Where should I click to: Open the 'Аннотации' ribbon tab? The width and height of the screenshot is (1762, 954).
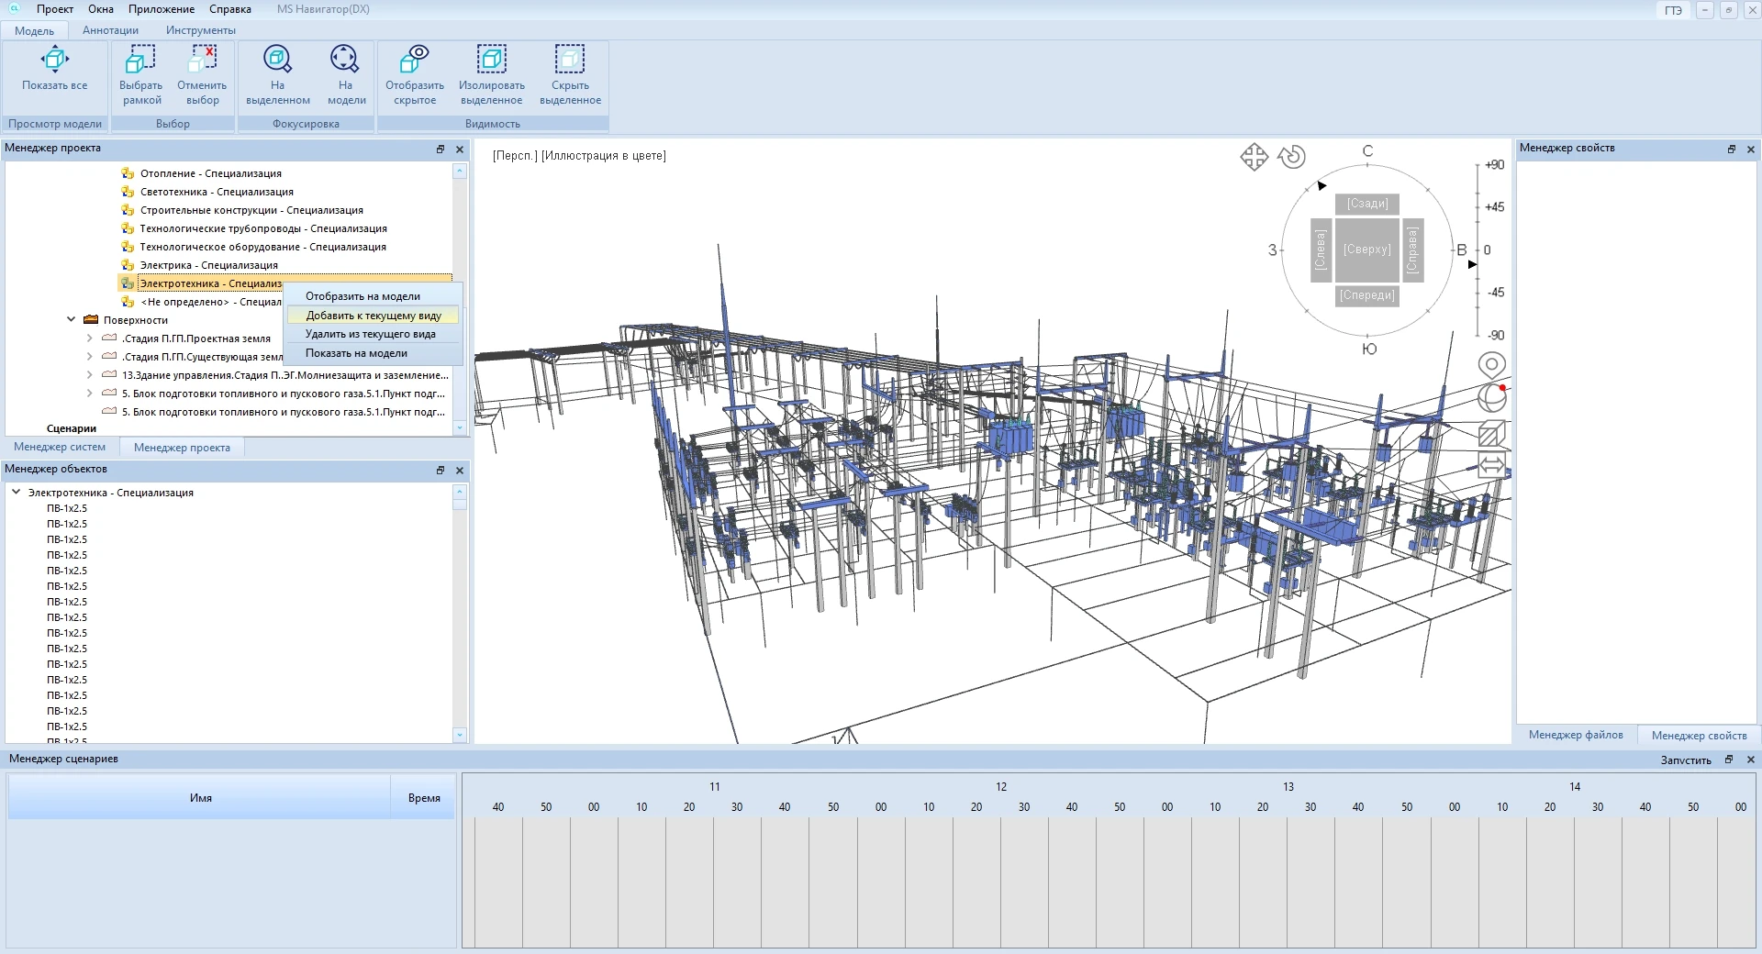click(x=110, y=30)
